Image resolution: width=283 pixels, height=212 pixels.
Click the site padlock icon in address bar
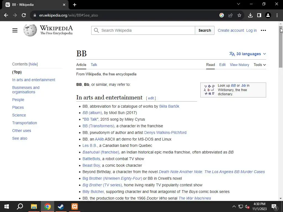pyautogui.click(x=35, y=15)
